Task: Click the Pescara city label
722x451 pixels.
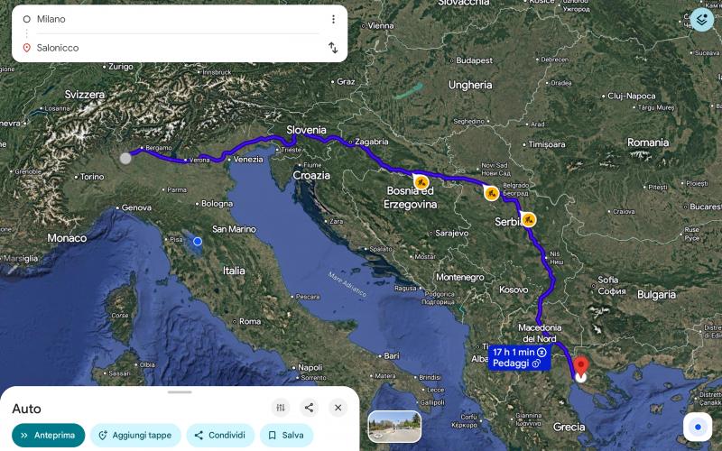Action: pyautogui.click(x=308, y=297)
